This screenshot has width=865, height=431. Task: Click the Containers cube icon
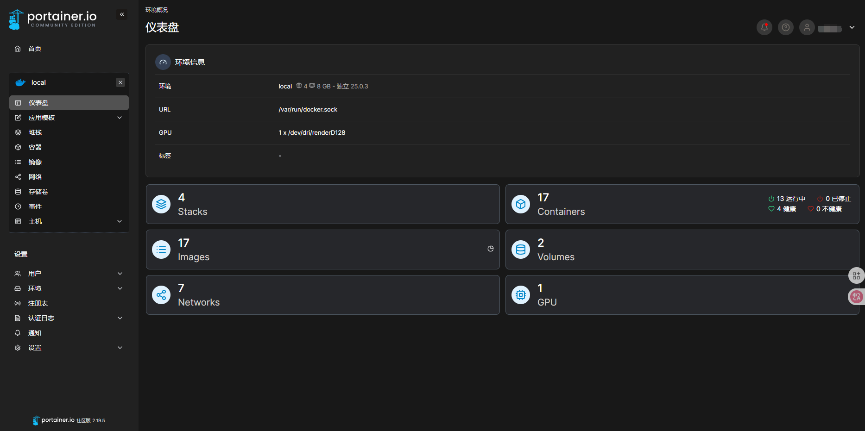click(x=520, y=204)
